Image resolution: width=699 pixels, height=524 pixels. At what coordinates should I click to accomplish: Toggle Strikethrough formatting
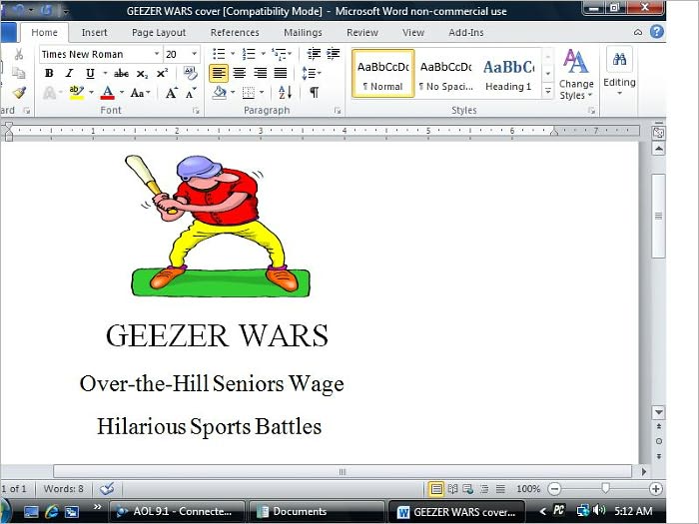pos(121,73)
